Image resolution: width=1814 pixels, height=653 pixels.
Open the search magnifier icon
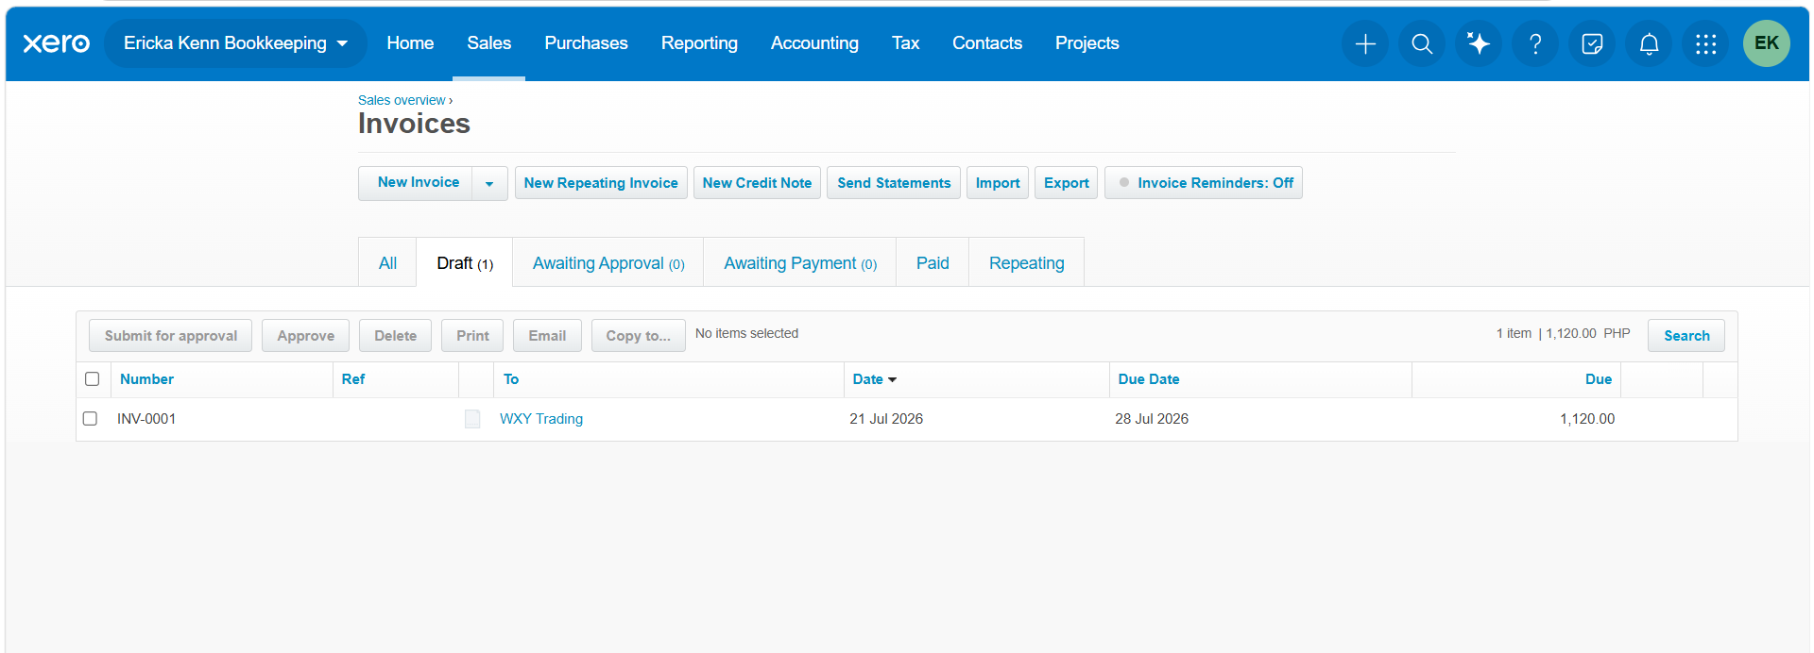pos(1422,43)
